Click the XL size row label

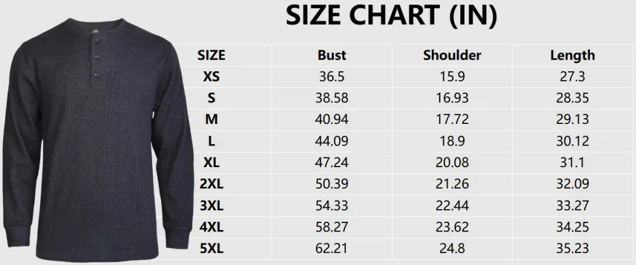click(211, 163)
